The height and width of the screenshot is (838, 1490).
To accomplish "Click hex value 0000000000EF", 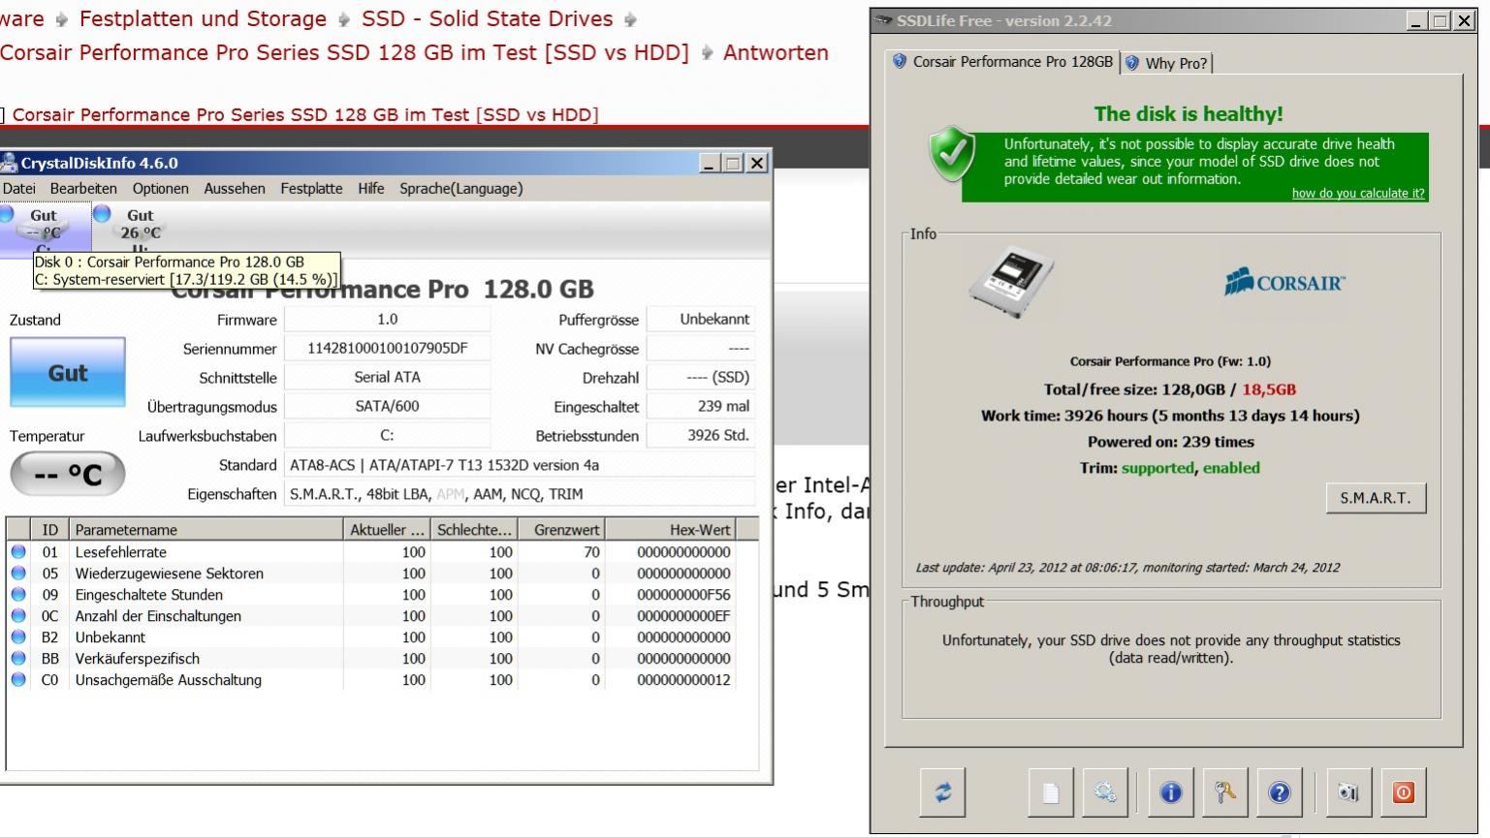I will tap(683, 616).
